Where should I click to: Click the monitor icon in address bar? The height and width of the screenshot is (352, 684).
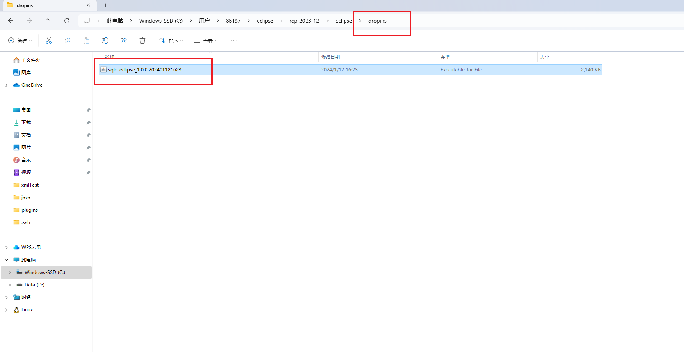point(87,21)
